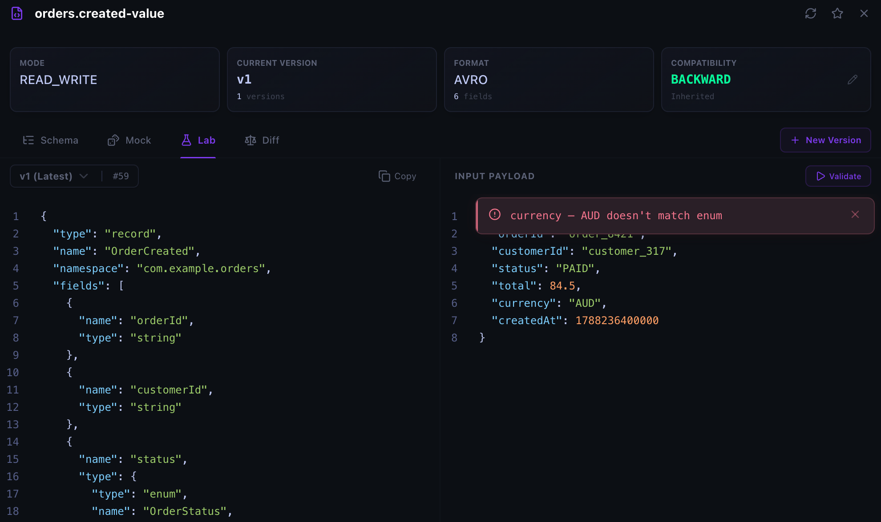Click the current version v1 value
881x522 pixels.
tap(244, 80)
